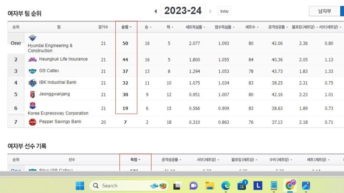Open GS Caltex team link in team table
344x193 pixels.
(49, 71)
